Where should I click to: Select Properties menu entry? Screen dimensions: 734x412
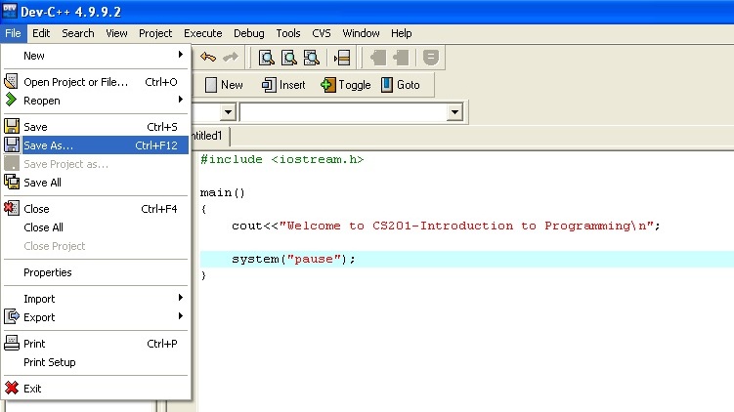pos(96,272)
